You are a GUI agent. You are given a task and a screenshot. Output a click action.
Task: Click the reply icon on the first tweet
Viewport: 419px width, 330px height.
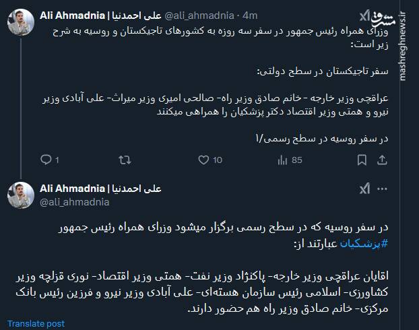(46, 160)
